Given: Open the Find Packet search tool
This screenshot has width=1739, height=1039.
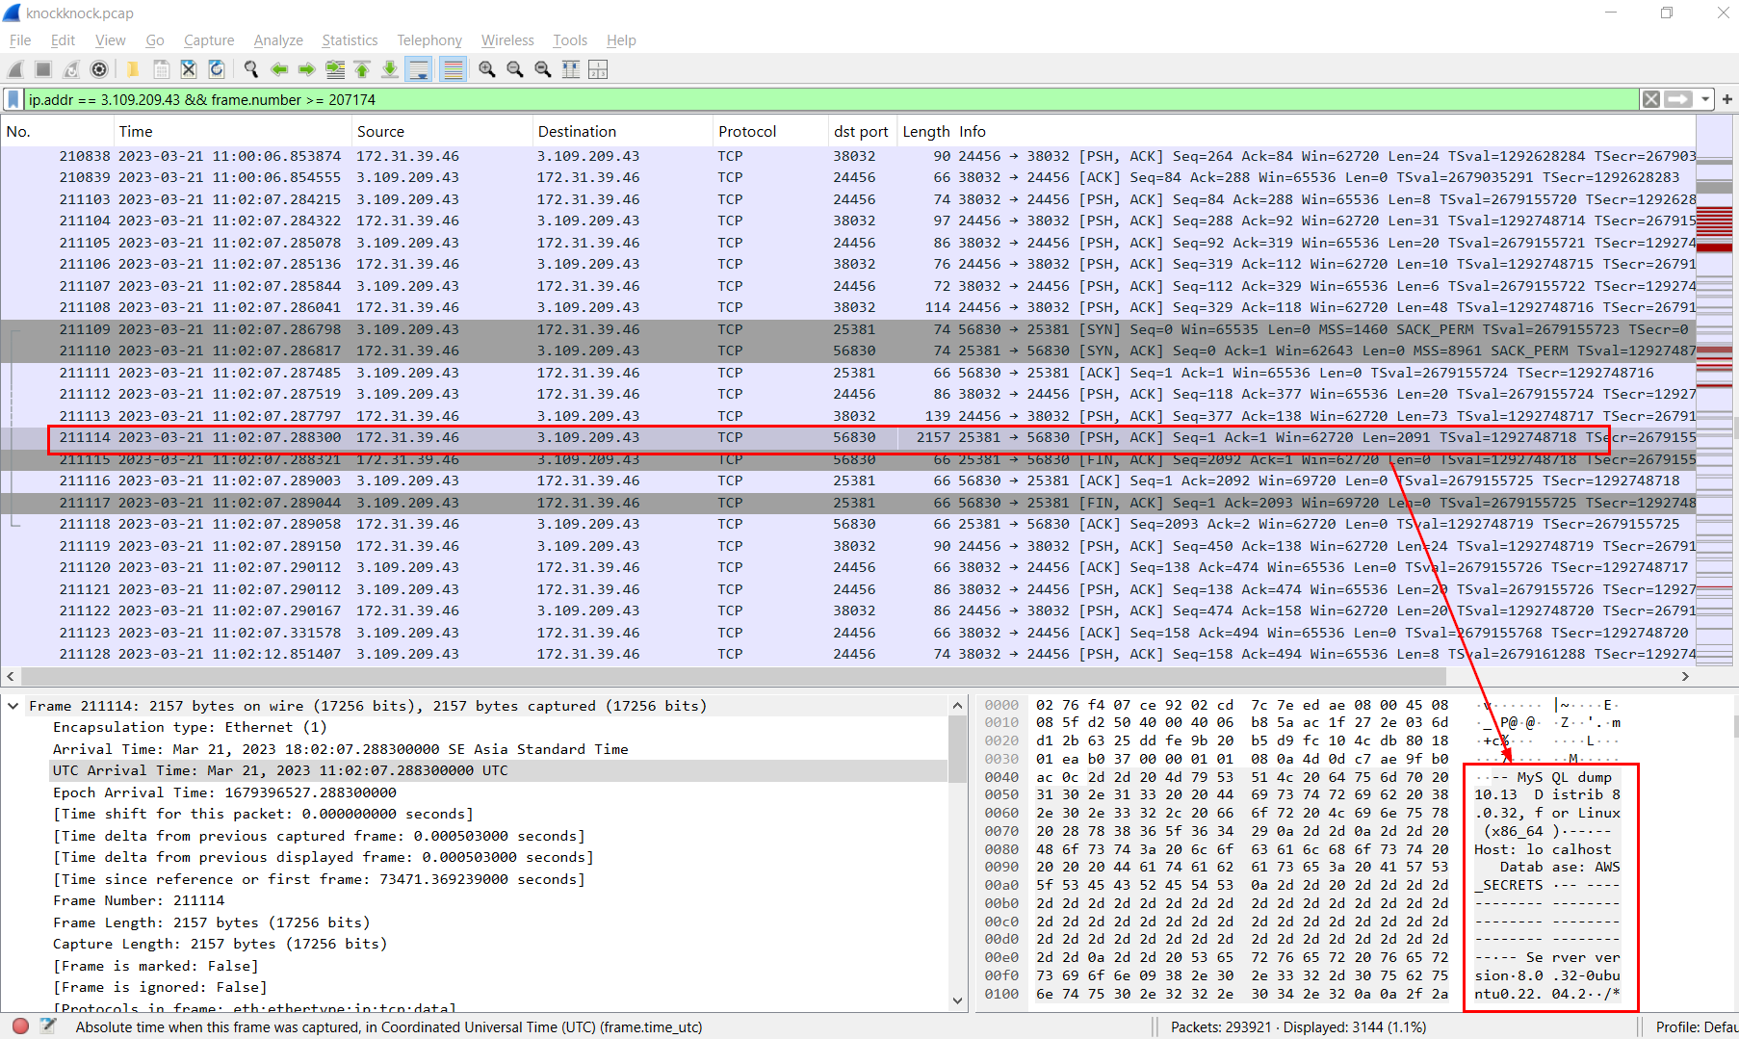Looking at the screenshot, I should coord(250,68).
